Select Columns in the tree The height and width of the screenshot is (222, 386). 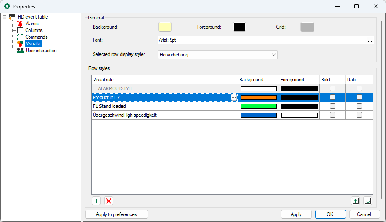pos(34,30)
